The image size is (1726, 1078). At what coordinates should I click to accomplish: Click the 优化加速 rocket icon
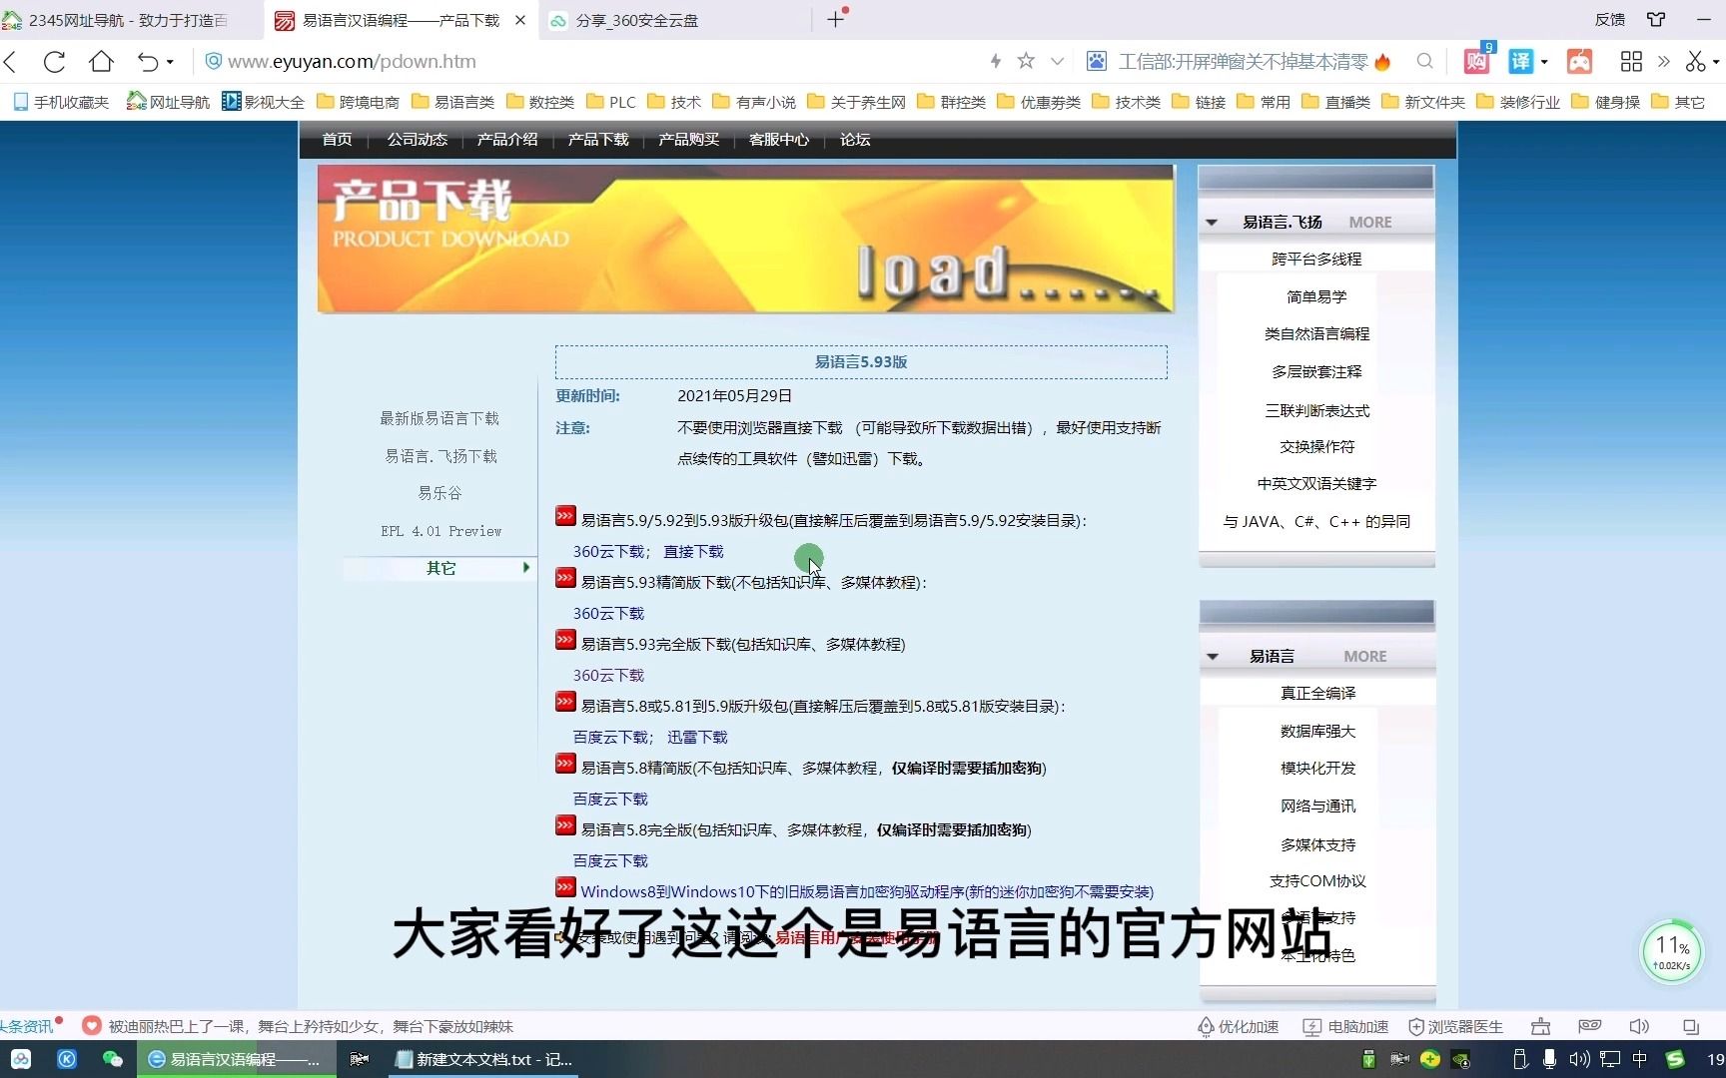[1206, 1026]
